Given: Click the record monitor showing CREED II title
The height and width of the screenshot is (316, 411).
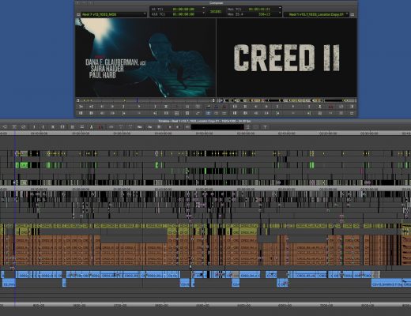Looking at the screenshot, I should pyautogui.click(x=287, y=58).
